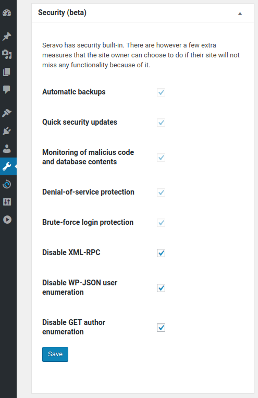Open the Users person icon
This screenshot has height=398, width=258.
pos(7,149)
